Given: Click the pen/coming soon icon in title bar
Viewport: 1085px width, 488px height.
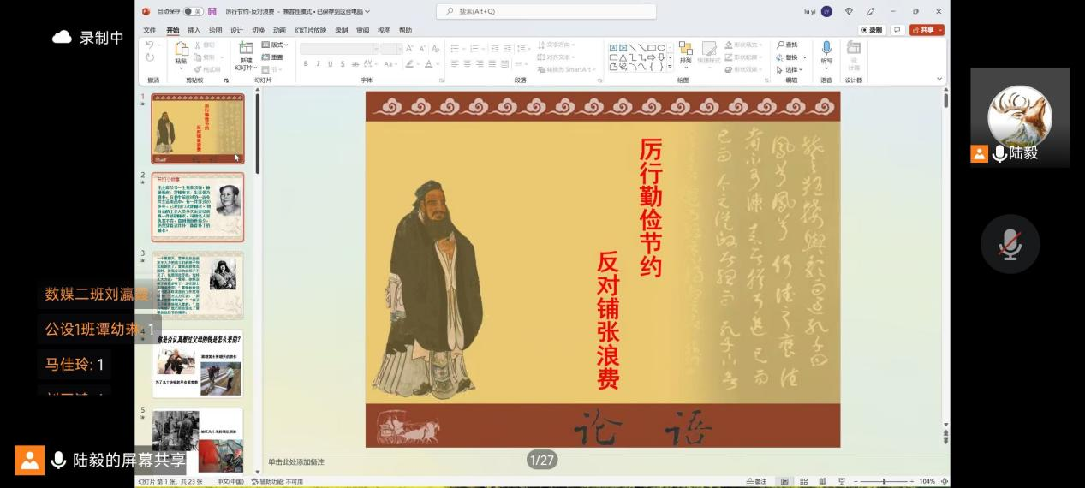Looking at the screenshot, I should pos(870,11).
